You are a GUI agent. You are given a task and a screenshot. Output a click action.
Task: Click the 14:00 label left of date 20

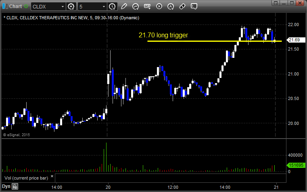coord(56,187)
